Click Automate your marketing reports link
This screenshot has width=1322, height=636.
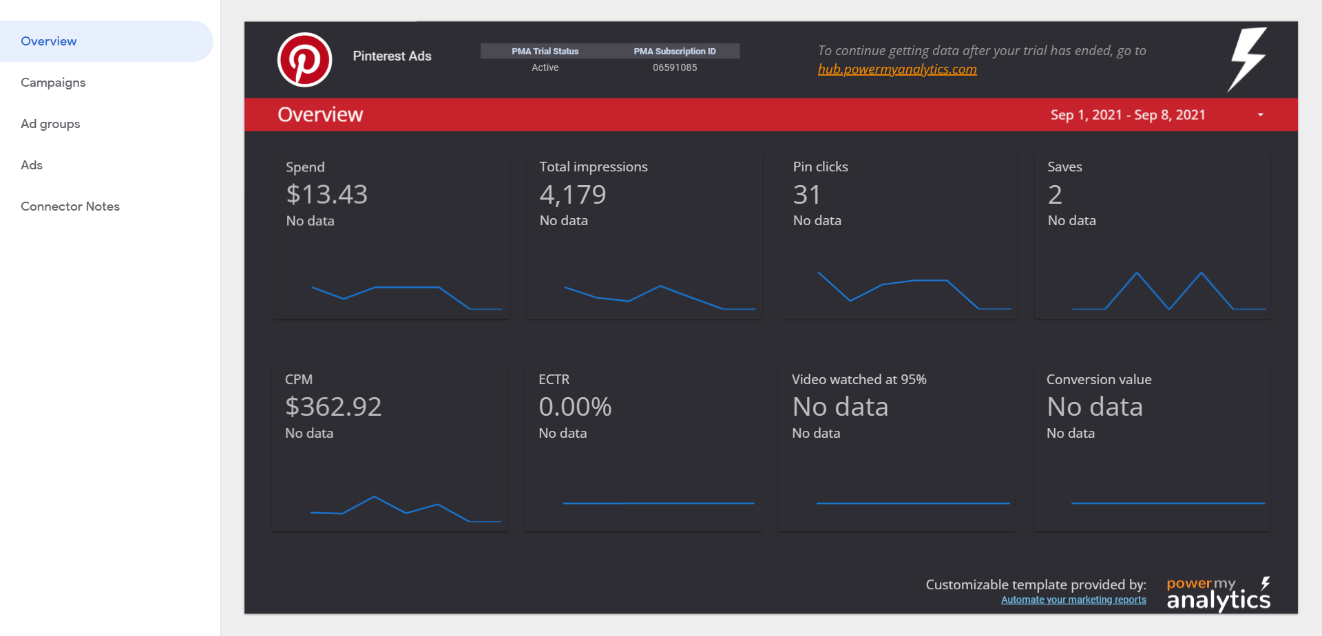(1073, 600)
